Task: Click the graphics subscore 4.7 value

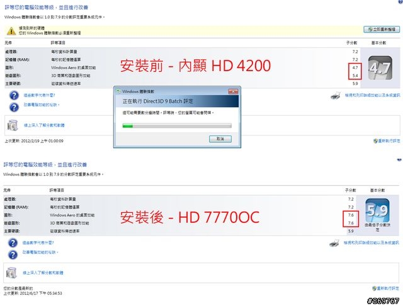Action: click(x=355, y=67)
